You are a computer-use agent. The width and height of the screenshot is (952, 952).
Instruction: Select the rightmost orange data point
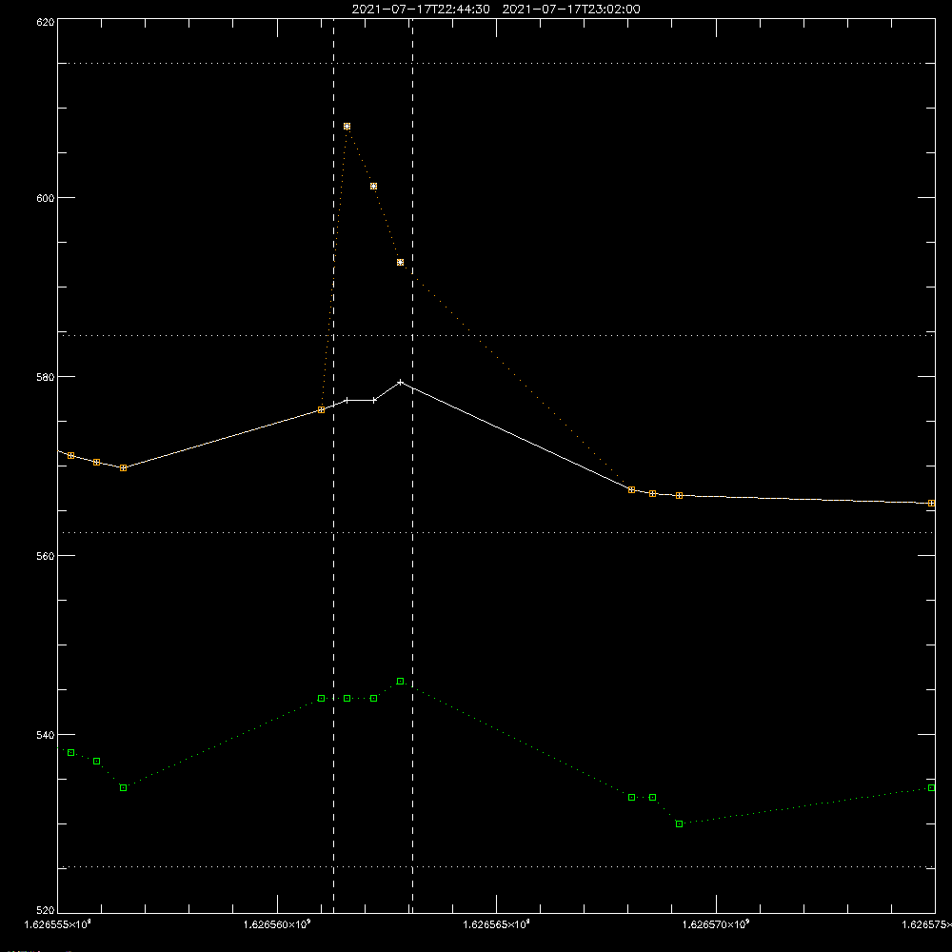(x=931, y=504)
